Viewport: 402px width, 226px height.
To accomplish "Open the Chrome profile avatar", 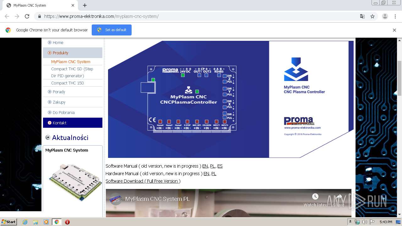I will click(x=385, y=16).
